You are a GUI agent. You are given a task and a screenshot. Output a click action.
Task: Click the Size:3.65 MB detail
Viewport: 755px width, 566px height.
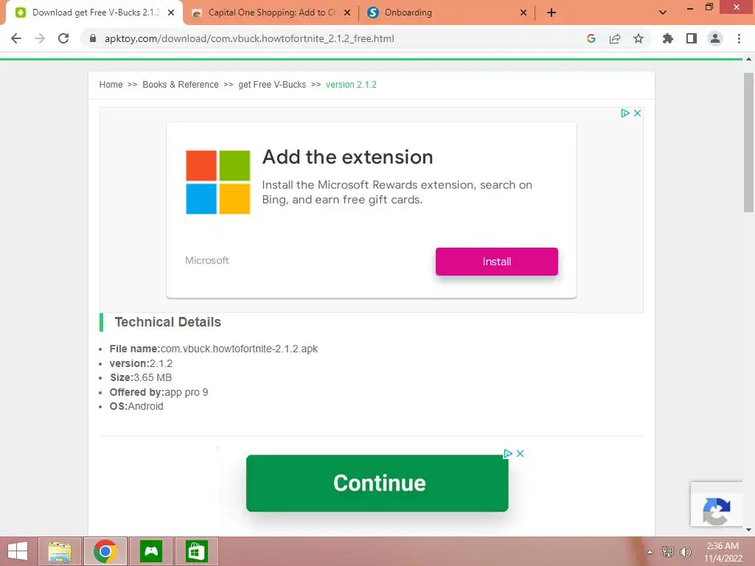click(x=141, y=378)
